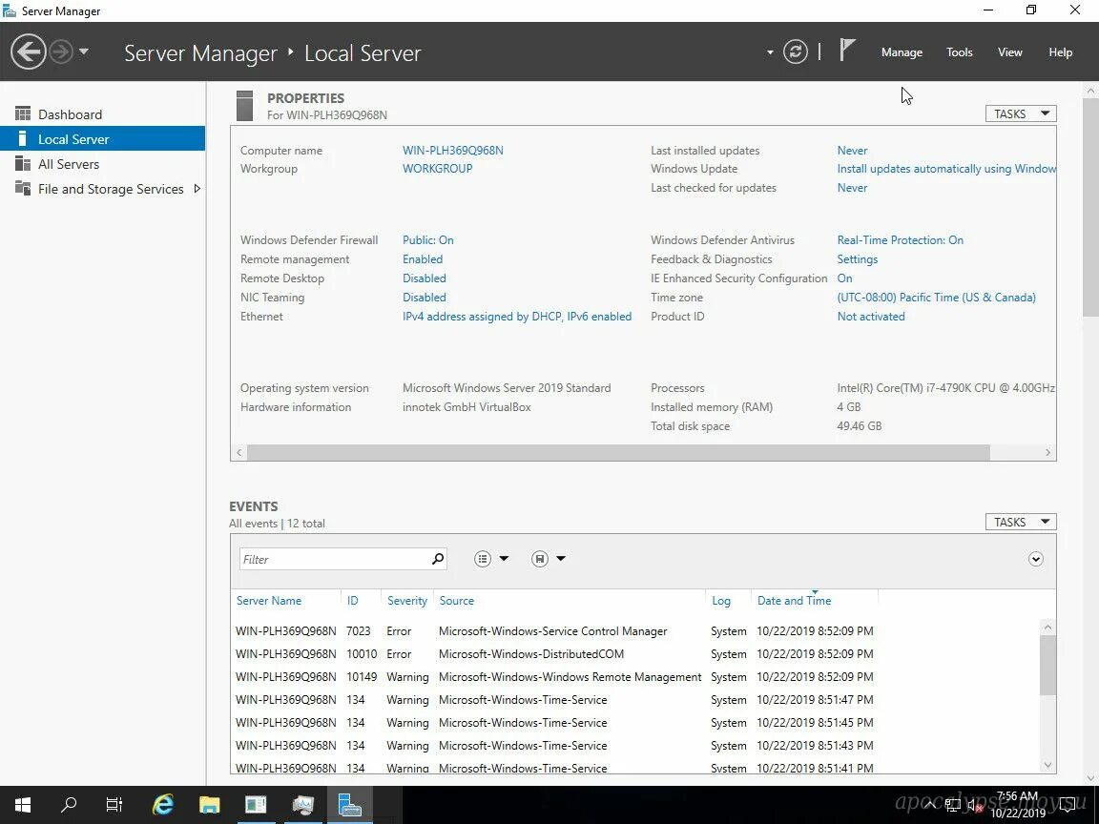Image resolution: width=1099 pixels, height=824 pixels.
Task: Open Feedback & Diagnostics Settings link
Action: pyautogui.click(x=858, y=259)
